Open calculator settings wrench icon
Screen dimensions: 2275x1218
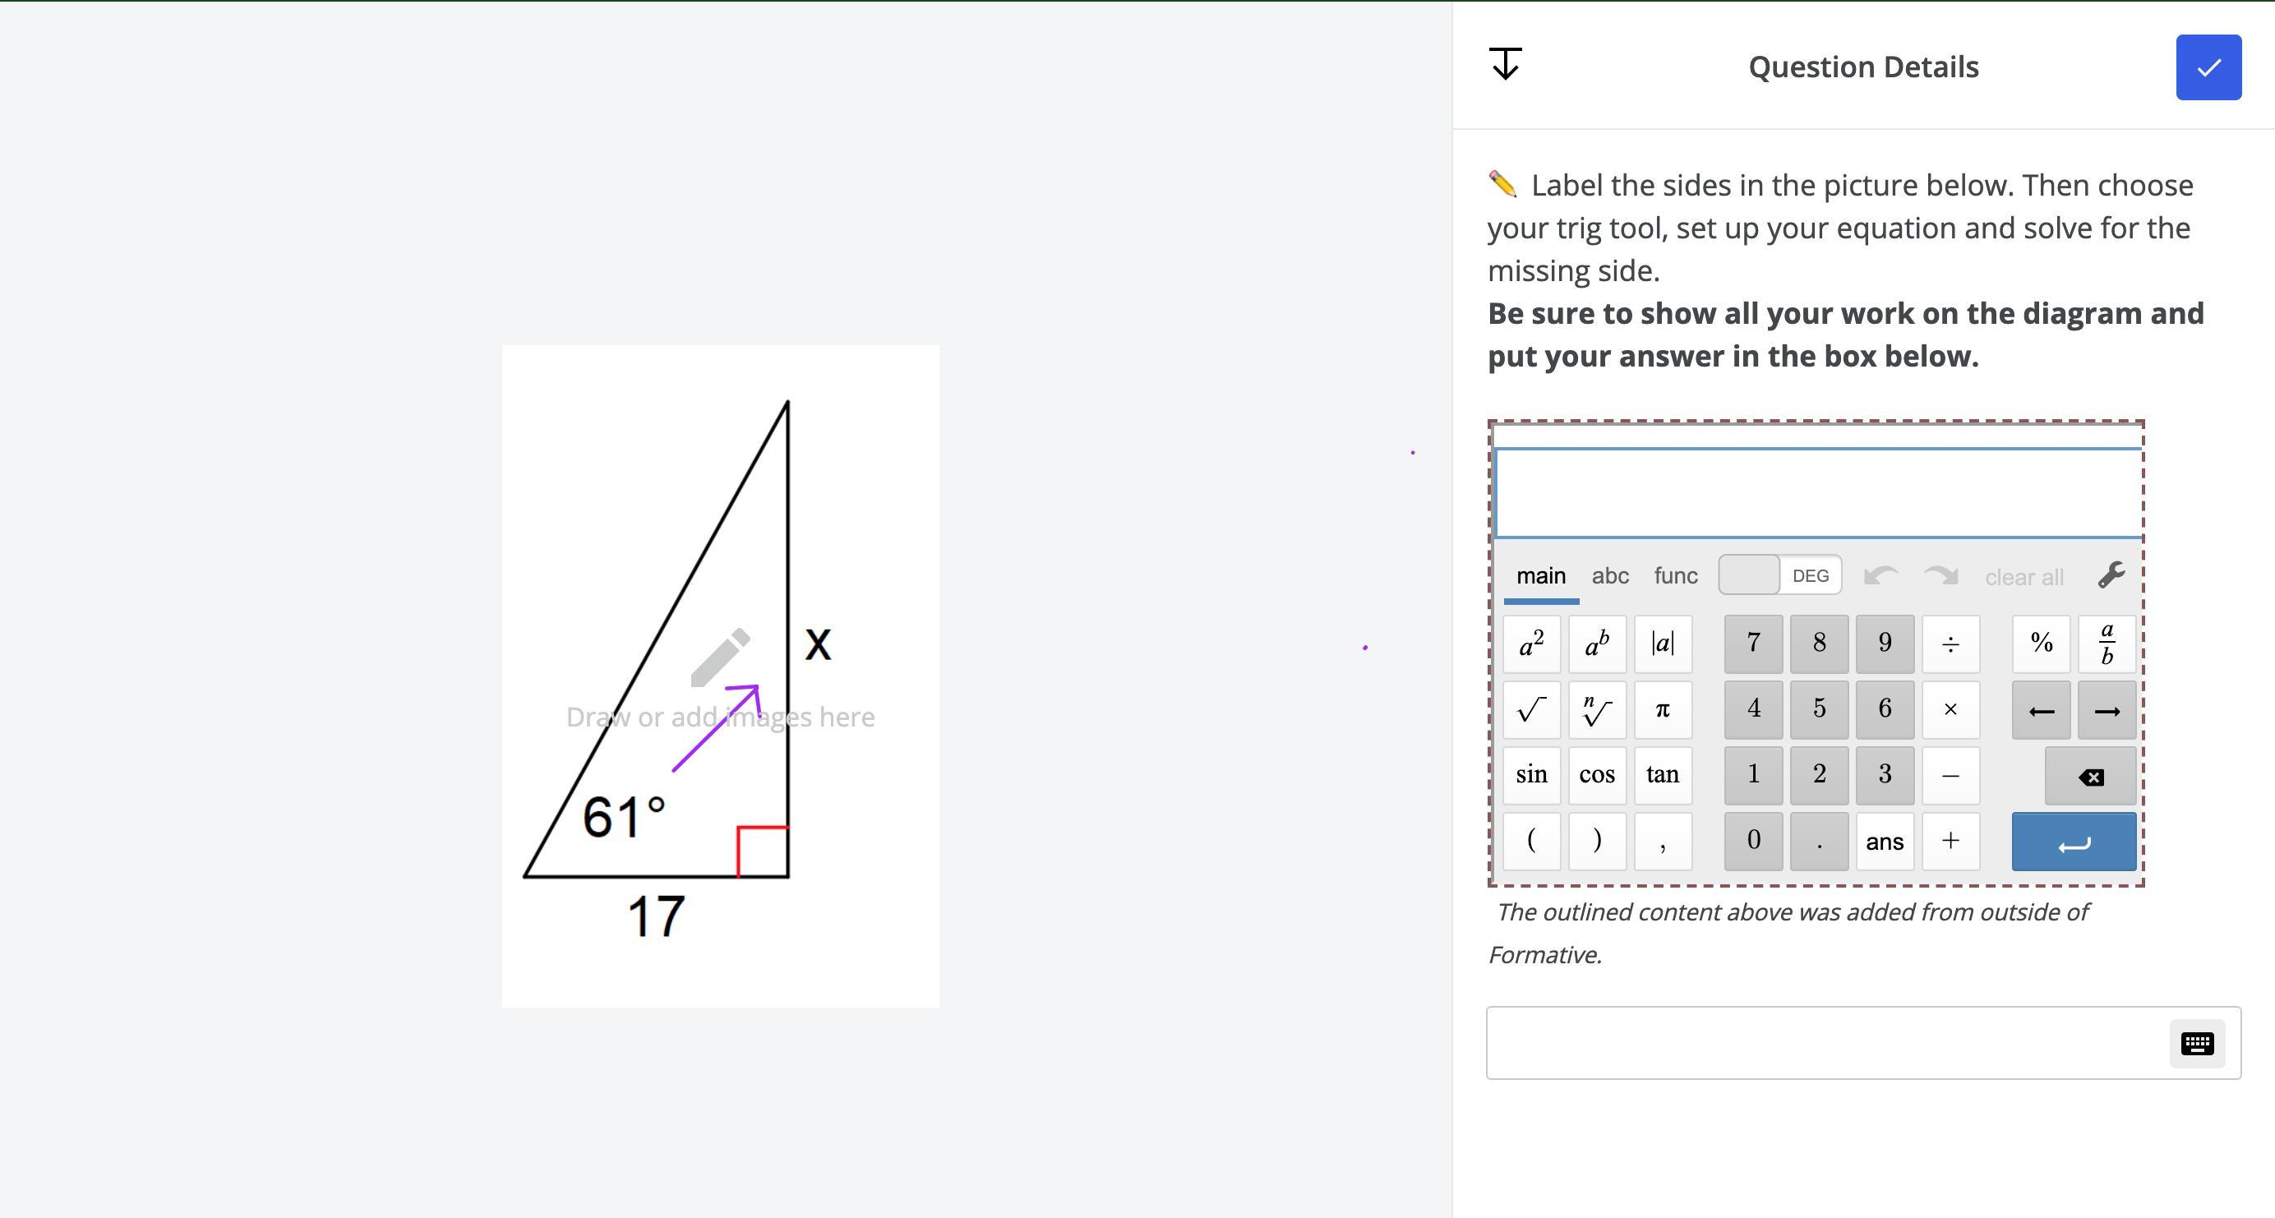[x=2111, y=576]
